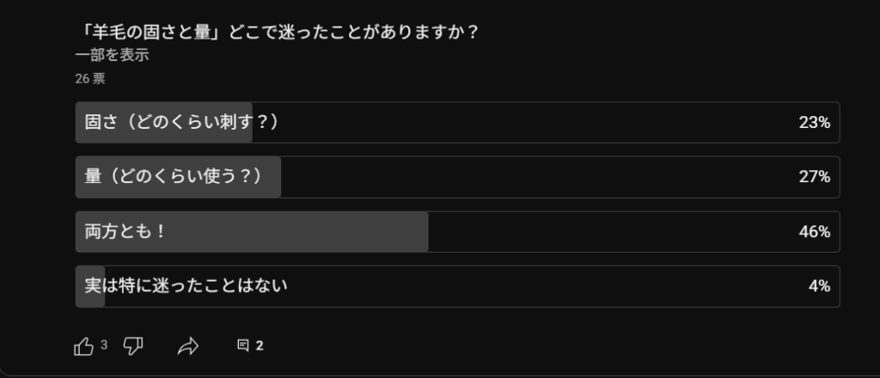Choose the 両方とも！ poll option
880x378 pixels.
pyautogui.click(x=125, y=232)
